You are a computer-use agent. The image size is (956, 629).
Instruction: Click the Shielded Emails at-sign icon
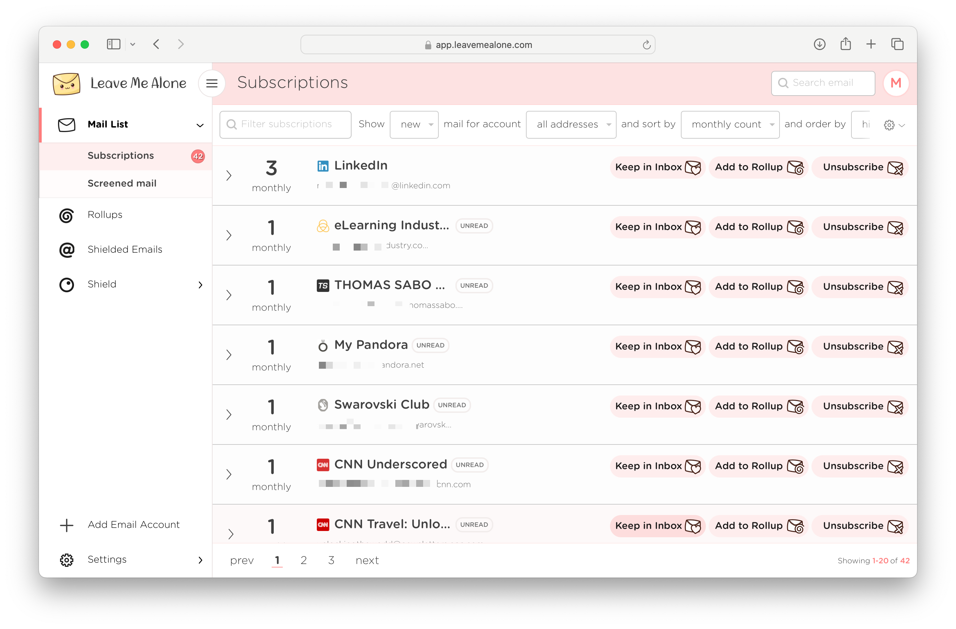pyautogui.click(x=67, y=250)
